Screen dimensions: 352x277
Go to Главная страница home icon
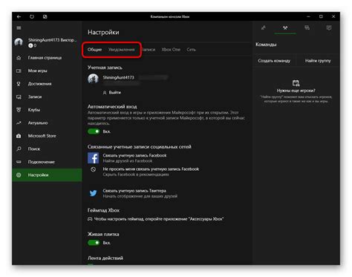tap(19, 58)
